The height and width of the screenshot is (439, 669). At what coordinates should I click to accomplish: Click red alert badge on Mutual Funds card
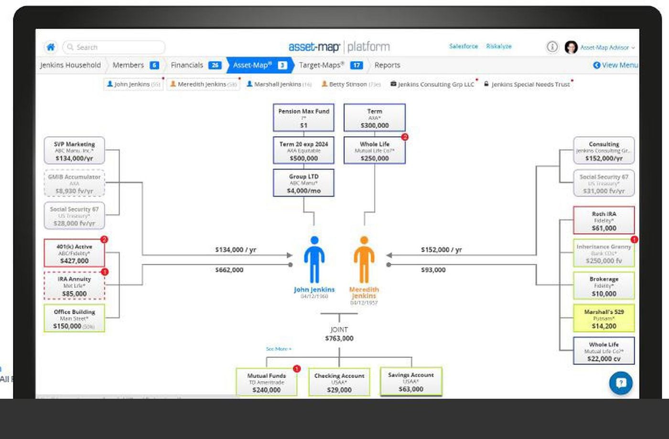point(297,369)
